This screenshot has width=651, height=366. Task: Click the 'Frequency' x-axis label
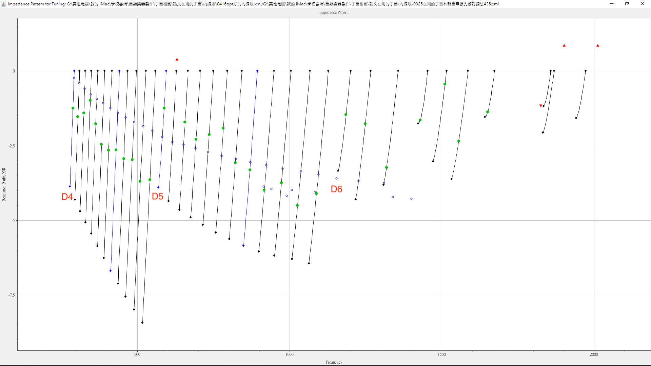[334, 362]
